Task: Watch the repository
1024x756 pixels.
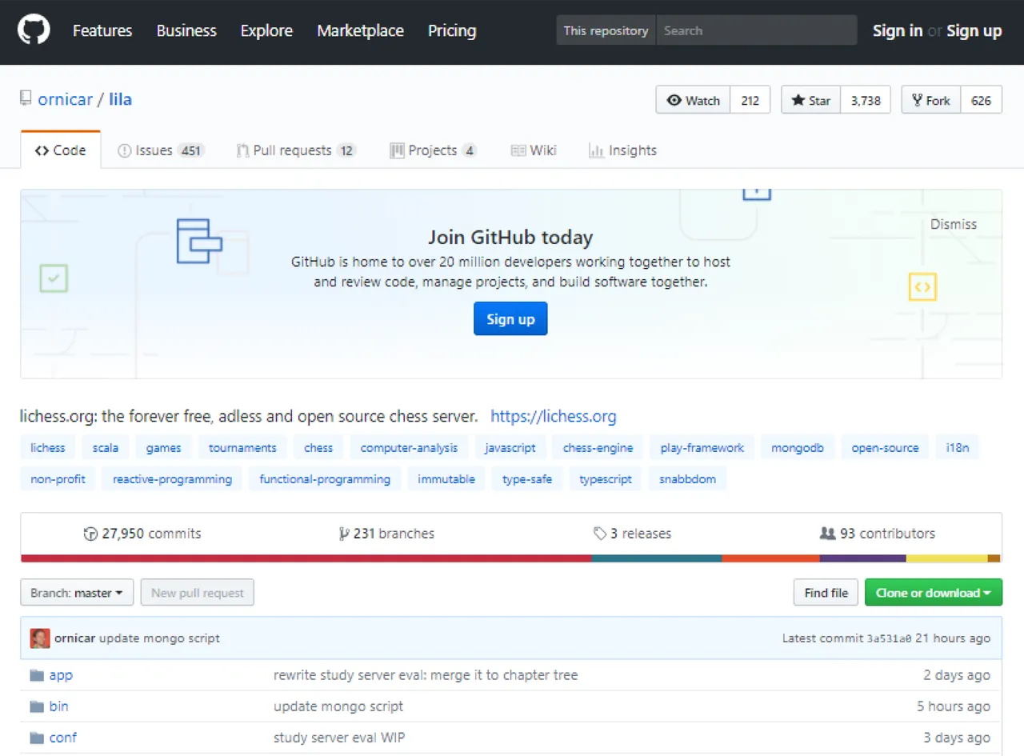Action: tap(693, 100)
